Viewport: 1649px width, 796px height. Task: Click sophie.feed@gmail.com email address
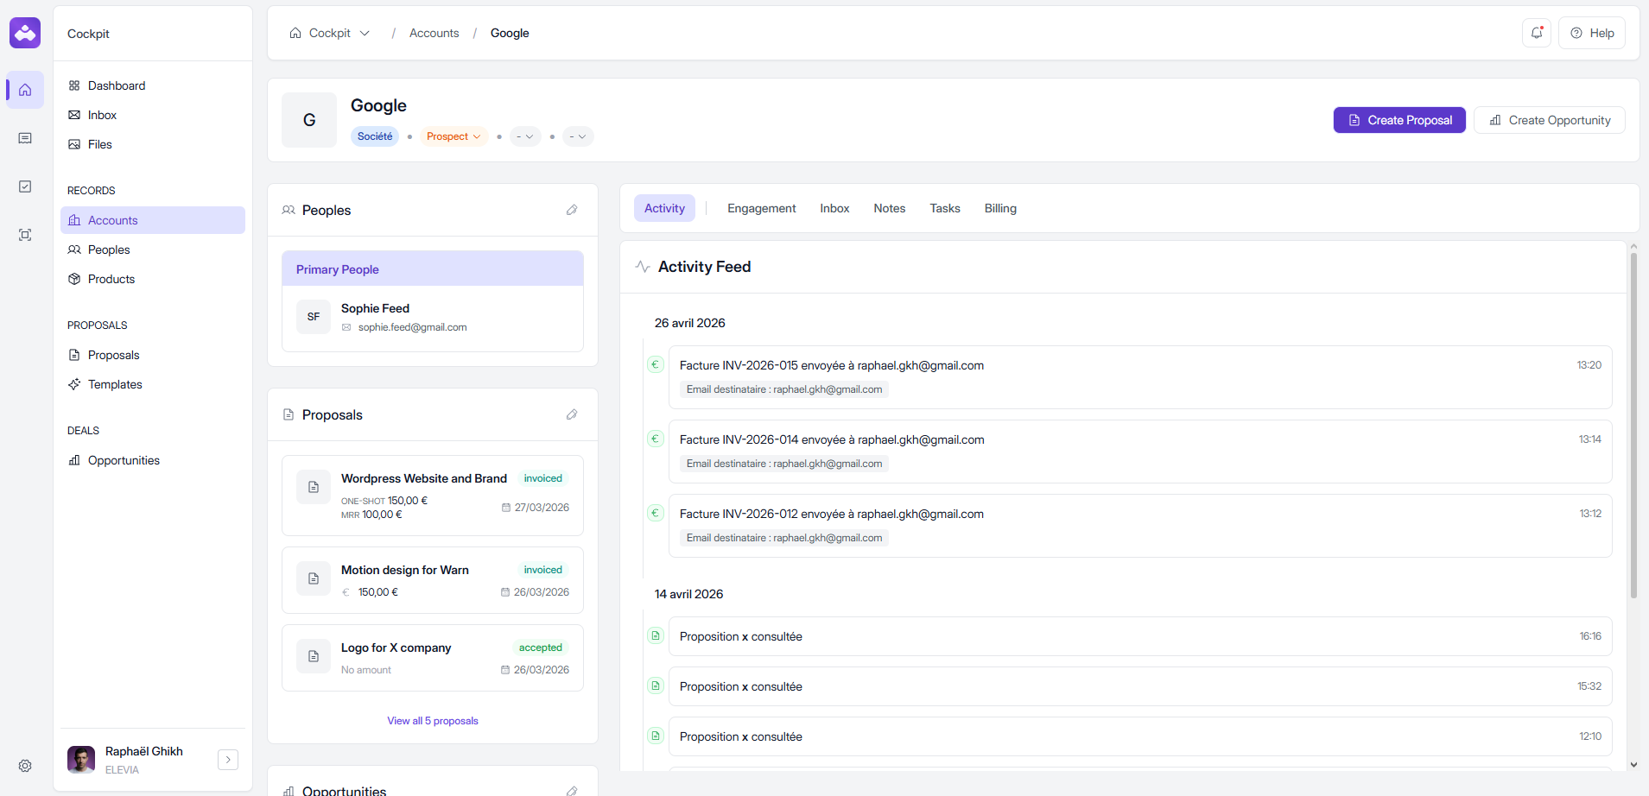(412, 327)
